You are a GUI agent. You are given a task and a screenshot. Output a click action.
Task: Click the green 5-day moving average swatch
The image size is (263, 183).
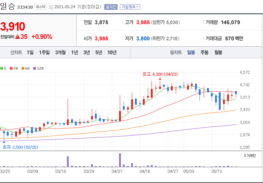coord(2,69)
